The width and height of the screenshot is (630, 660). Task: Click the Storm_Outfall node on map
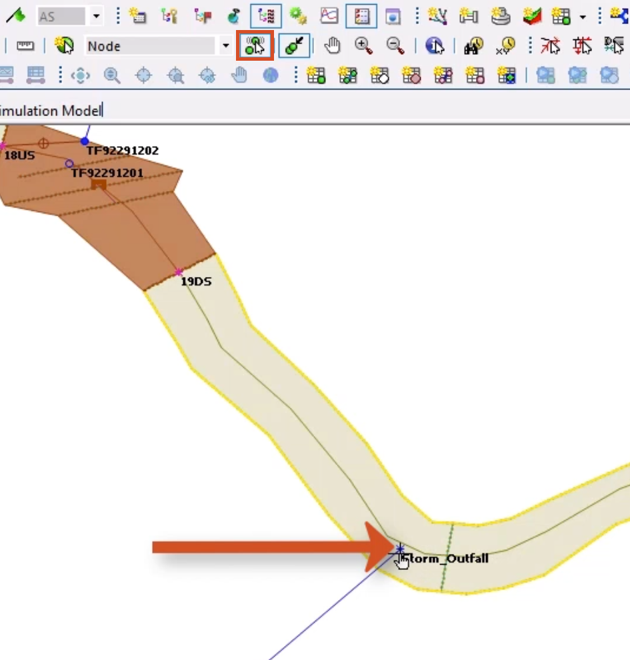[x=399, y=549]
